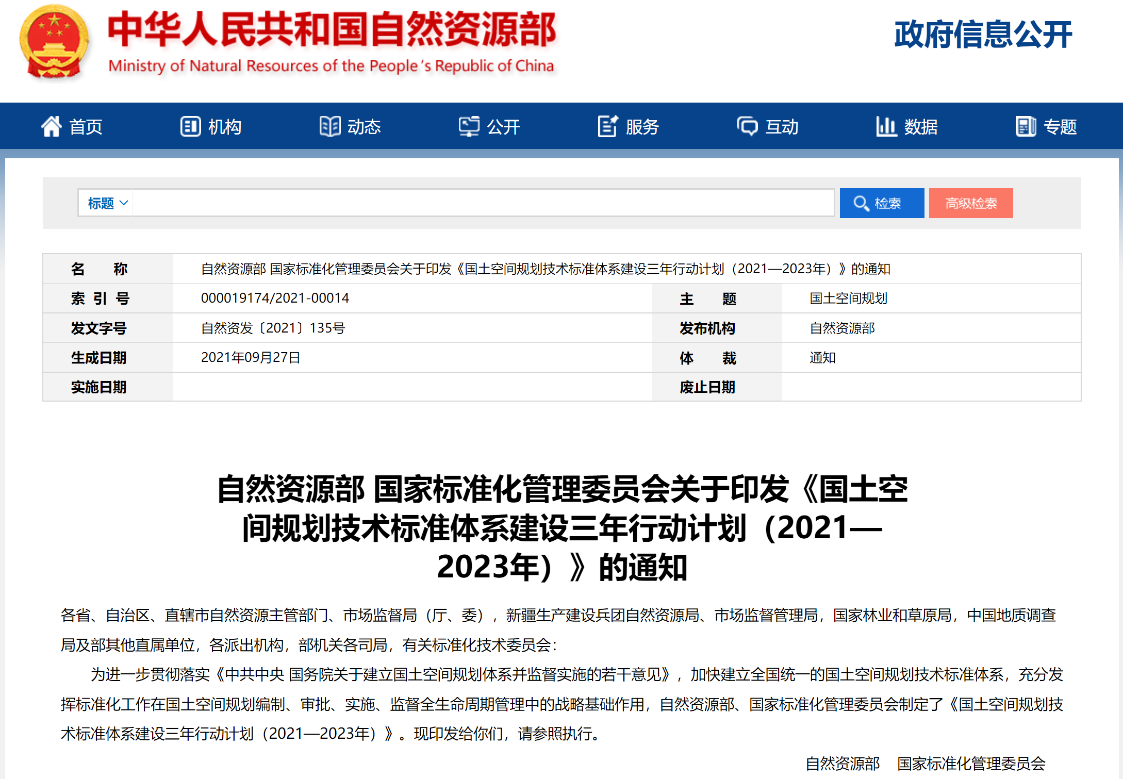Click the 发布机构 label cell
Screen dimensions: 1123x779
(717, 328)
